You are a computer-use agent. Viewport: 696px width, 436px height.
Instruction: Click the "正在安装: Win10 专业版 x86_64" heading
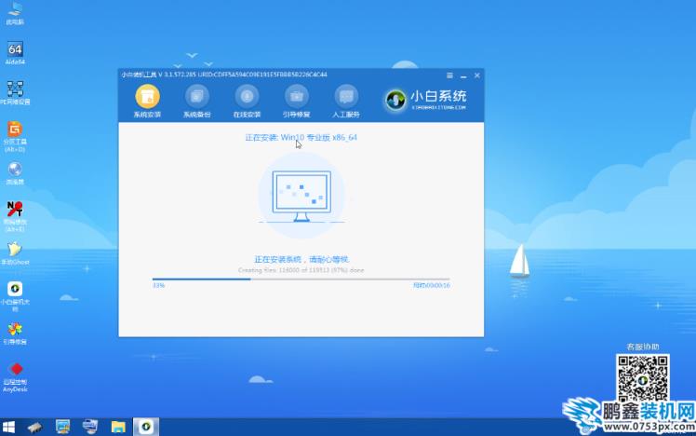click(x=301, y=137)
